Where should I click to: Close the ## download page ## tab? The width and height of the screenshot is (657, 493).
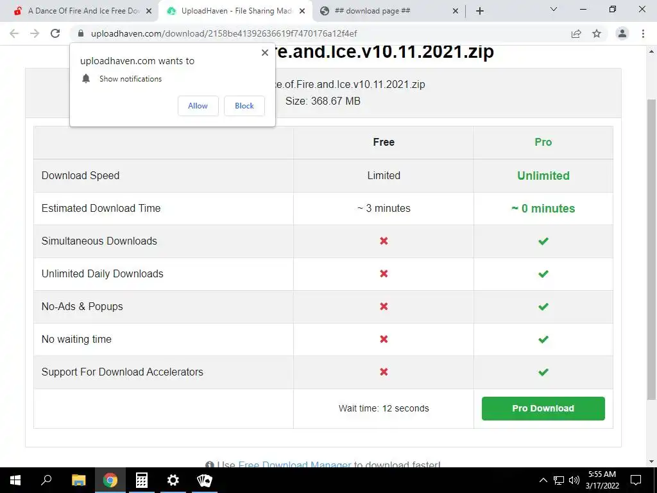[x=456, y=11]
